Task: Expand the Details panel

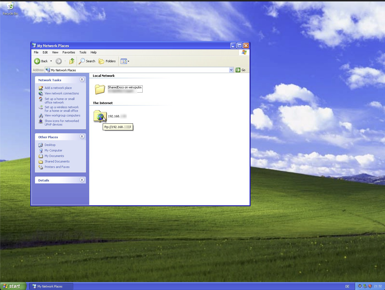Action: pos(82,180)
